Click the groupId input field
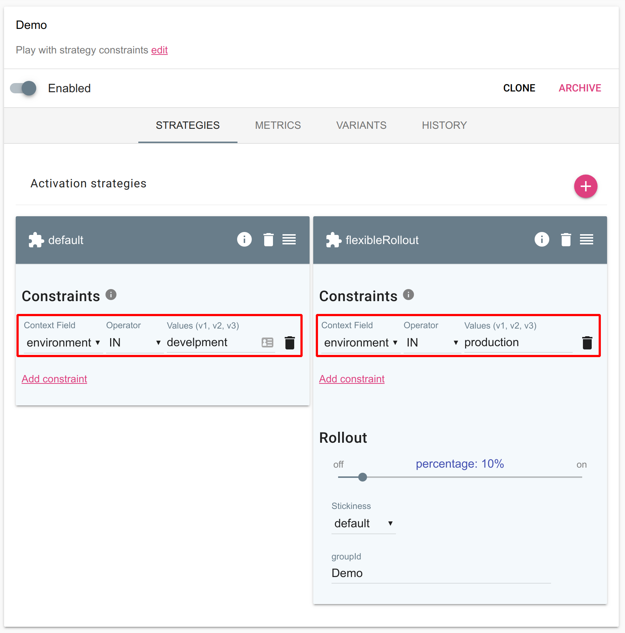The image size is (625, 633). [441, 573]
